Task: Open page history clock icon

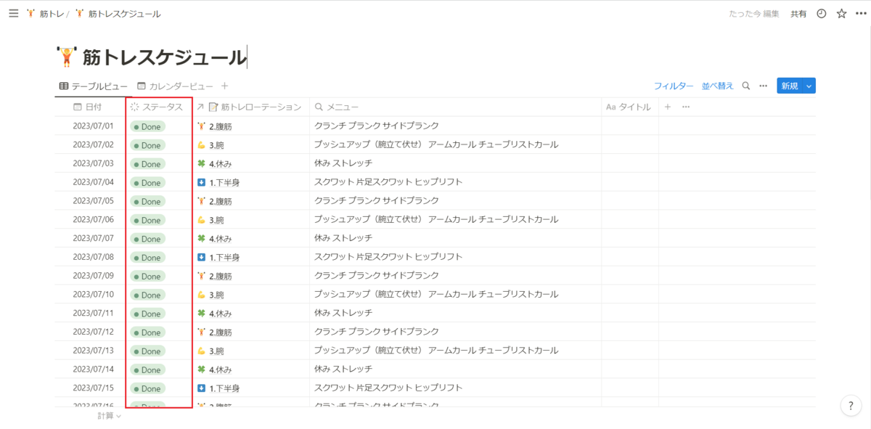Action: [822, 14]
